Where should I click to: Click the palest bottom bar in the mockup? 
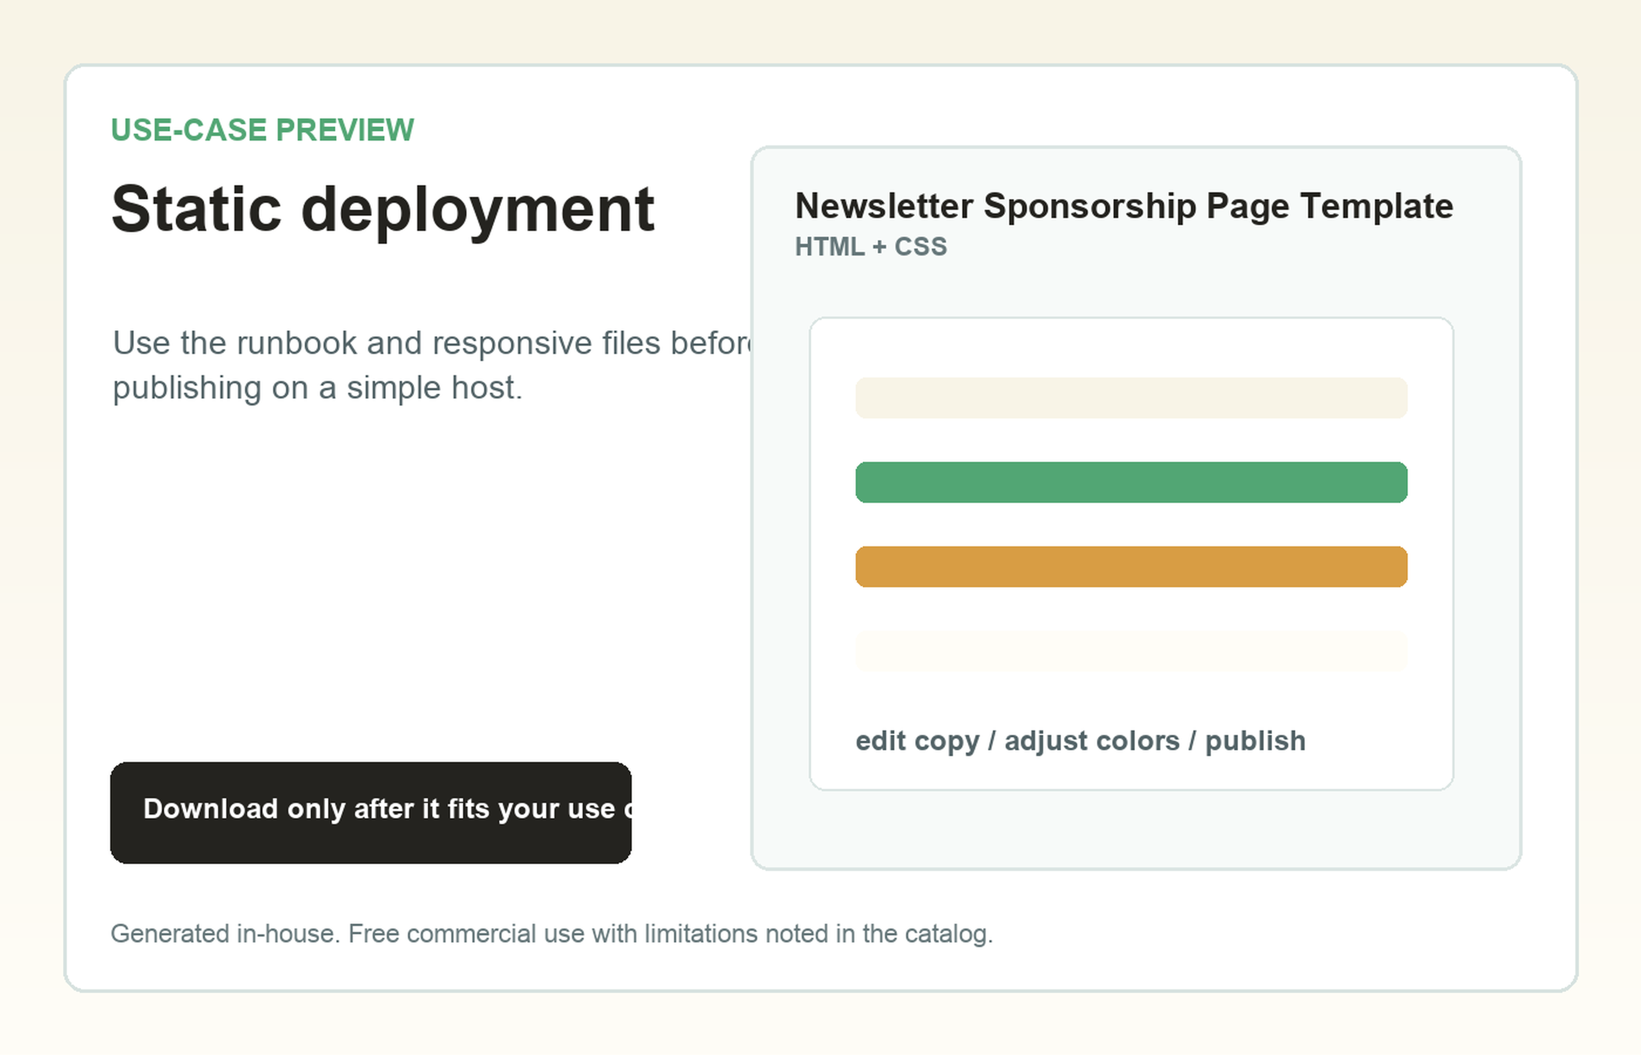[1132, 651]
